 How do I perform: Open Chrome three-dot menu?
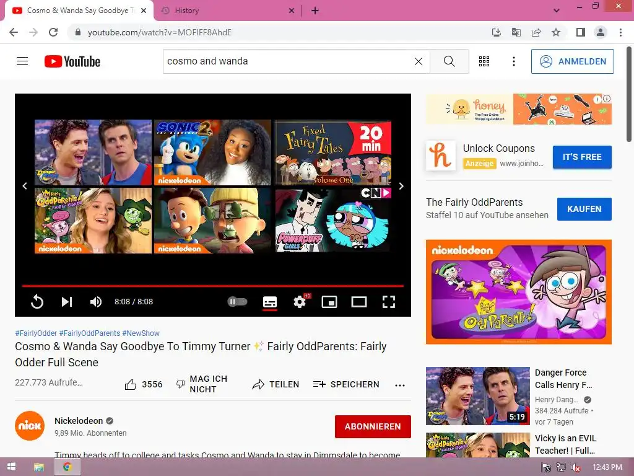(620, 32)
